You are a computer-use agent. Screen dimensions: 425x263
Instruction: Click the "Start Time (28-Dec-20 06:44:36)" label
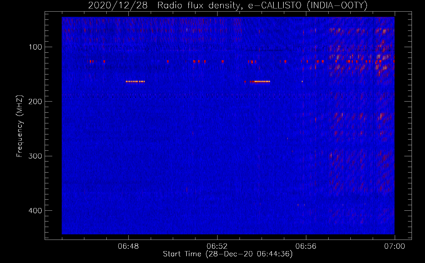pos(228,254)
